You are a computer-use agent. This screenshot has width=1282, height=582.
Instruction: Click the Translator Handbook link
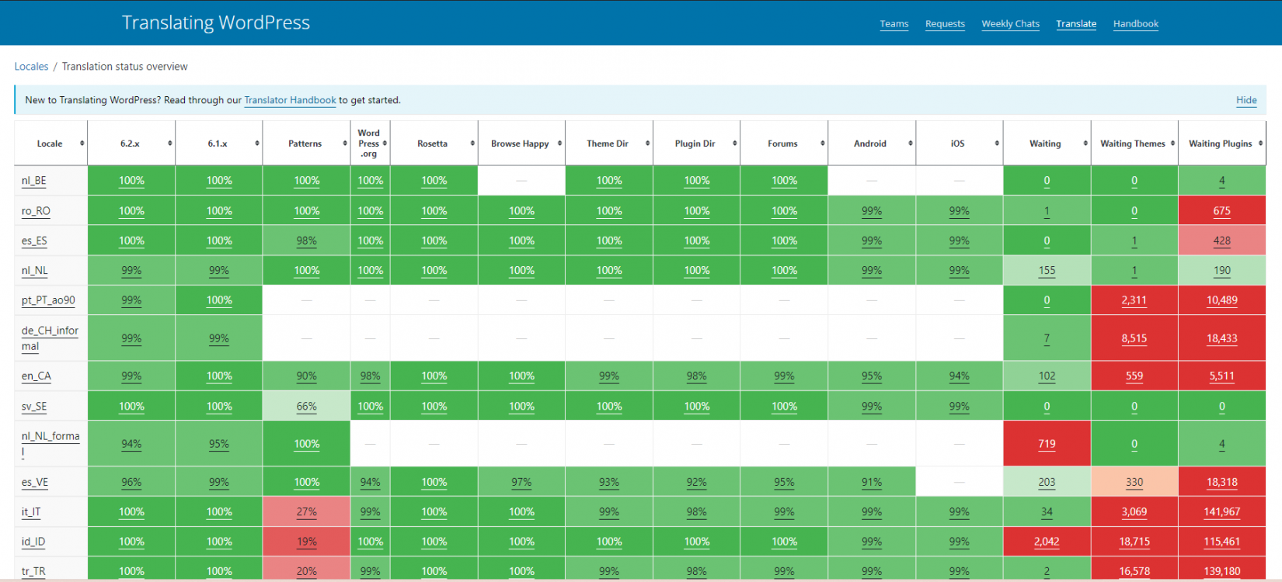coord(290,100)
